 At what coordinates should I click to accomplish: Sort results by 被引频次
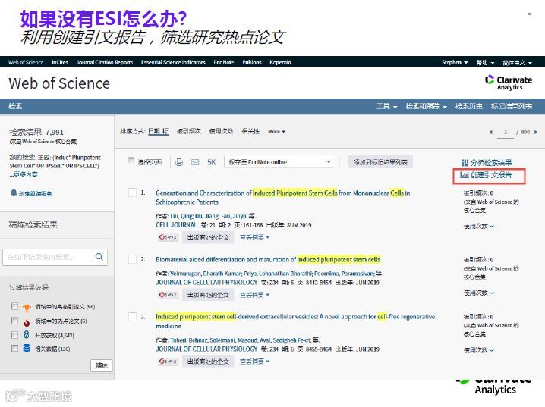coord(189,131)
